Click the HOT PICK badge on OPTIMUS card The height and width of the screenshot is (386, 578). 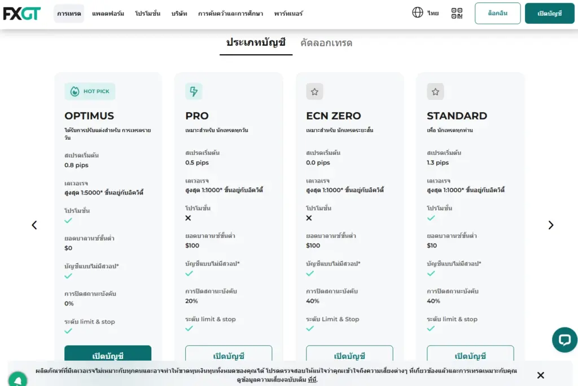pyautogui.click(x=89, y=91)
